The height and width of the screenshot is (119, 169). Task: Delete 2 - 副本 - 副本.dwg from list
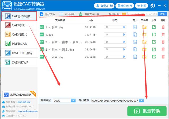click(x=163, y=49)
